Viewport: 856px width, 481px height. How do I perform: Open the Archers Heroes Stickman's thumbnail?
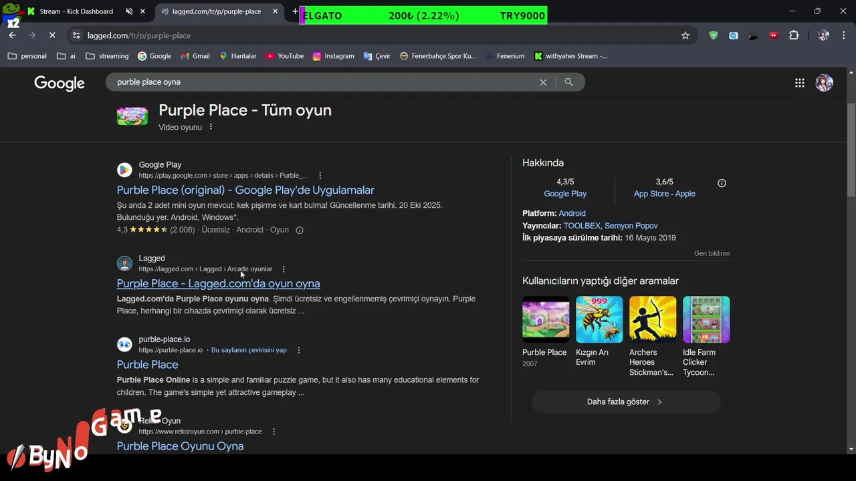[x=653, y=320]
